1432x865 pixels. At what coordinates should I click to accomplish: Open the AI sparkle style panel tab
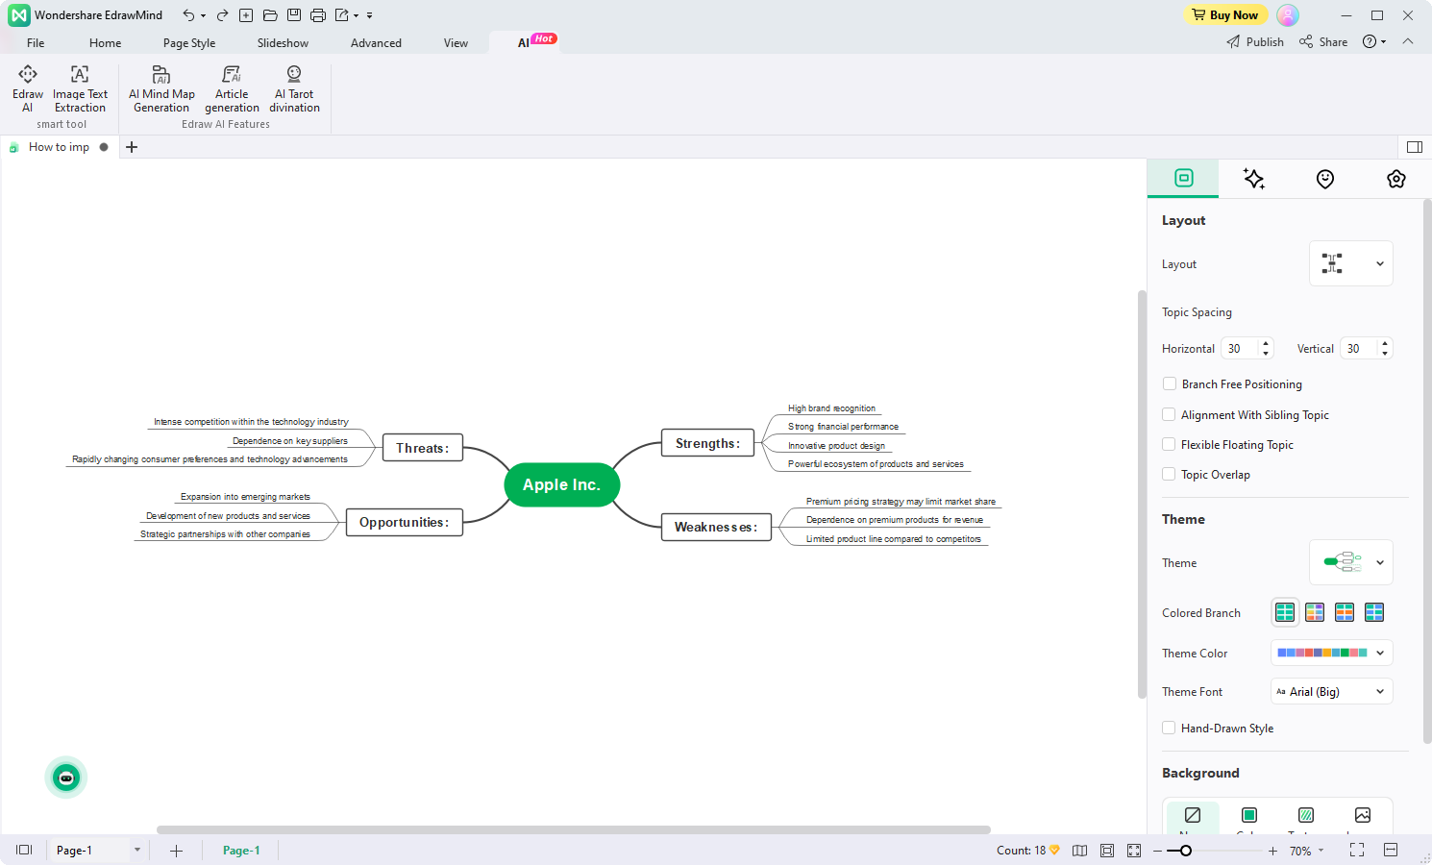(1254, 179)
